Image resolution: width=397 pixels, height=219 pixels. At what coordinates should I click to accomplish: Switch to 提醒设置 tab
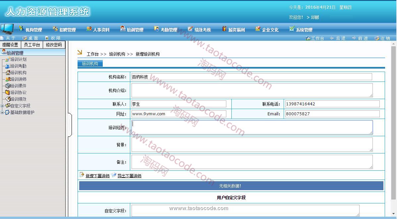click(x=10, y=45)
